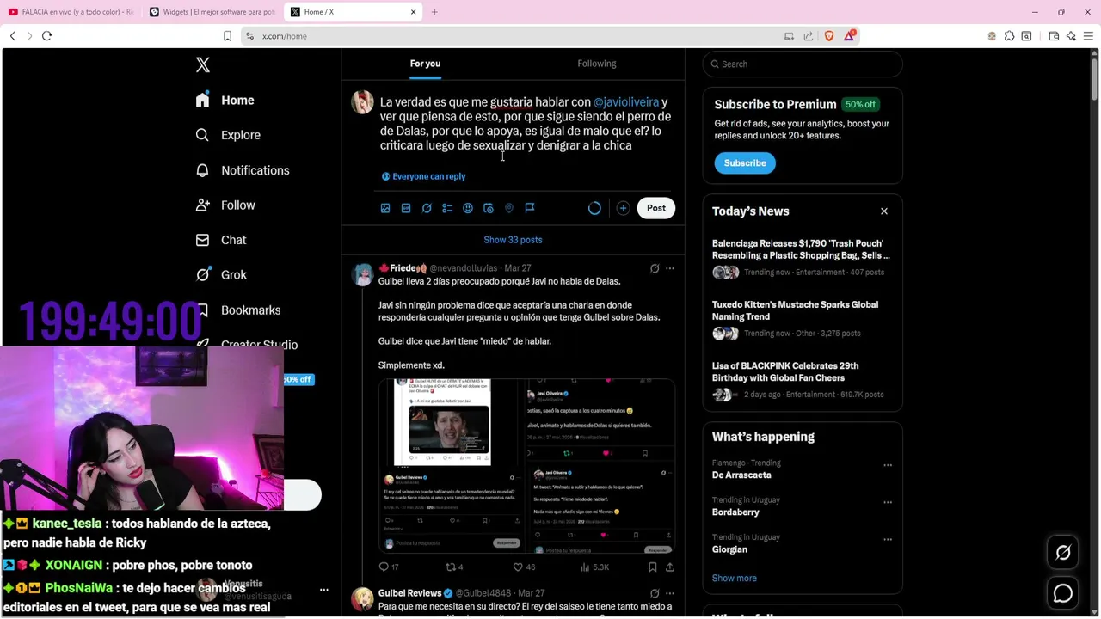Open more options for Giorgian trend

coord(887,540)
